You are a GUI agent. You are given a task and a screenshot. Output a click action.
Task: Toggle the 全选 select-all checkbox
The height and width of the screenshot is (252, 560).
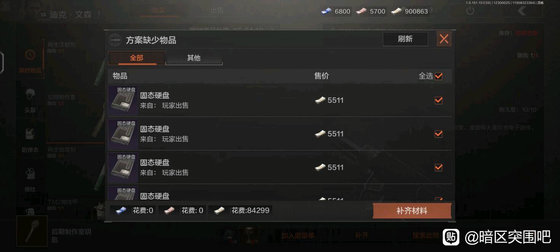point(438,76)
